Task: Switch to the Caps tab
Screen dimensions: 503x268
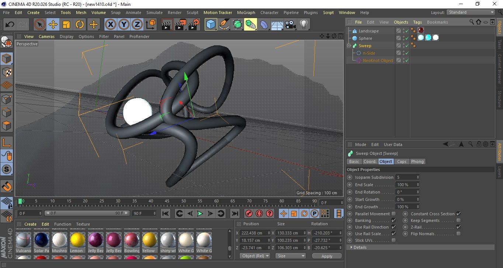Action: pyautogui.click(x=402, y=161)
